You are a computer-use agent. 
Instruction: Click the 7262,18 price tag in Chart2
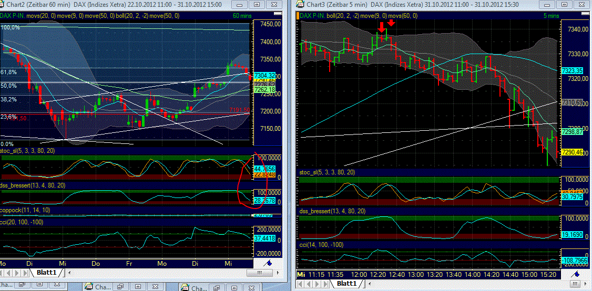[264, 90]
